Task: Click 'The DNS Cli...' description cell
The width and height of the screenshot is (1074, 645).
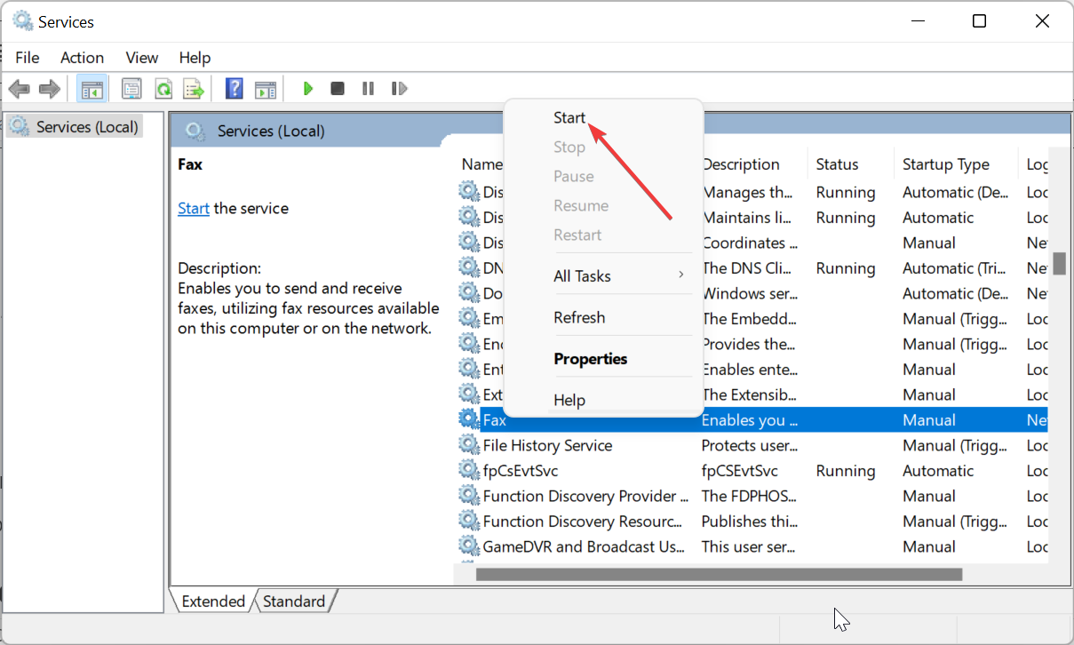Action: click(x=744, y=268)
